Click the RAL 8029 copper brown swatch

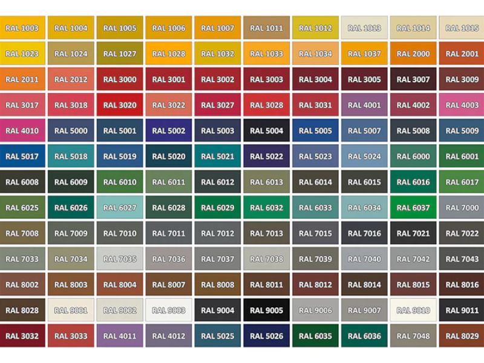click(462, 336)
